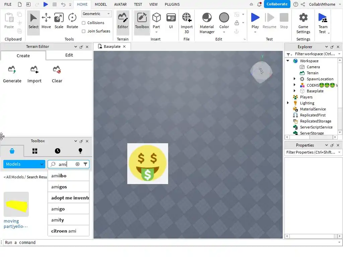Click Clear terrain tool
The width and height of the screenshot is (343, 257).
57,74
